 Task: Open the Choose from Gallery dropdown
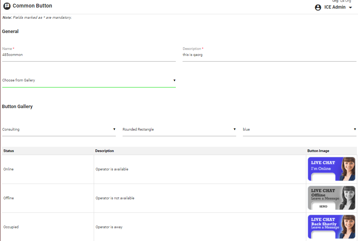[89, 80]
